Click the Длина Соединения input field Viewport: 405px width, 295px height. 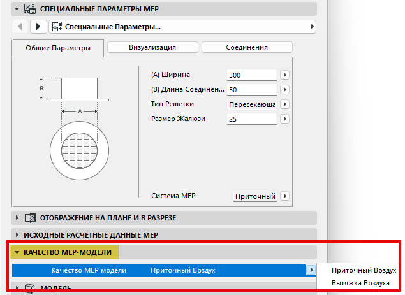[251, 90]
